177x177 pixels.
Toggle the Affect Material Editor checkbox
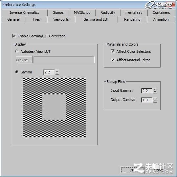[113, 60]
